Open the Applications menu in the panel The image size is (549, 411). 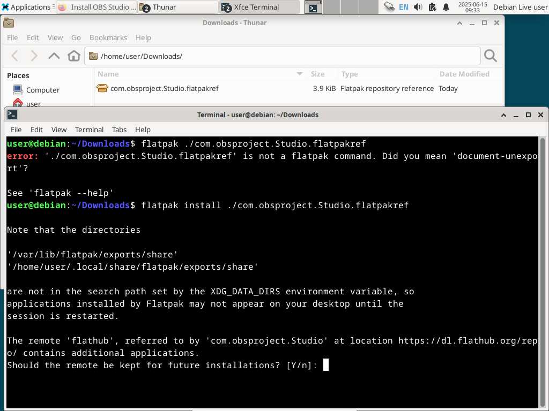point(26,7)
